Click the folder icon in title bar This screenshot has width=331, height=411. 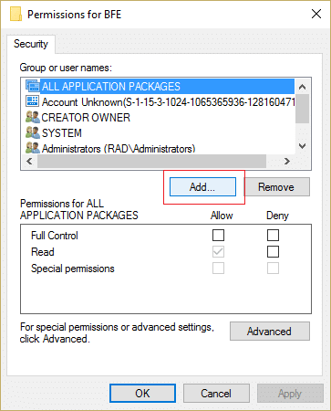coord(16,15)
